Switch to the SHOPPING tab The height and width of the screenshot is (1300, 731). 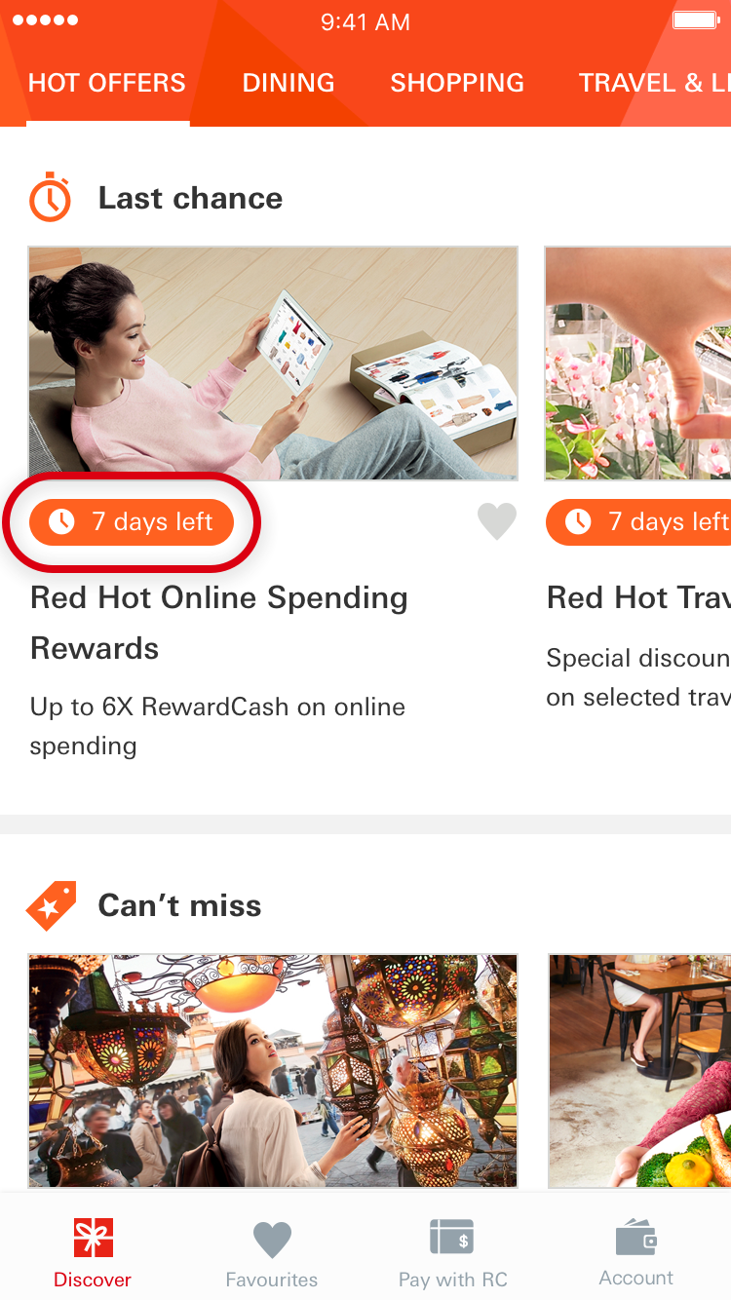(457, 84)
